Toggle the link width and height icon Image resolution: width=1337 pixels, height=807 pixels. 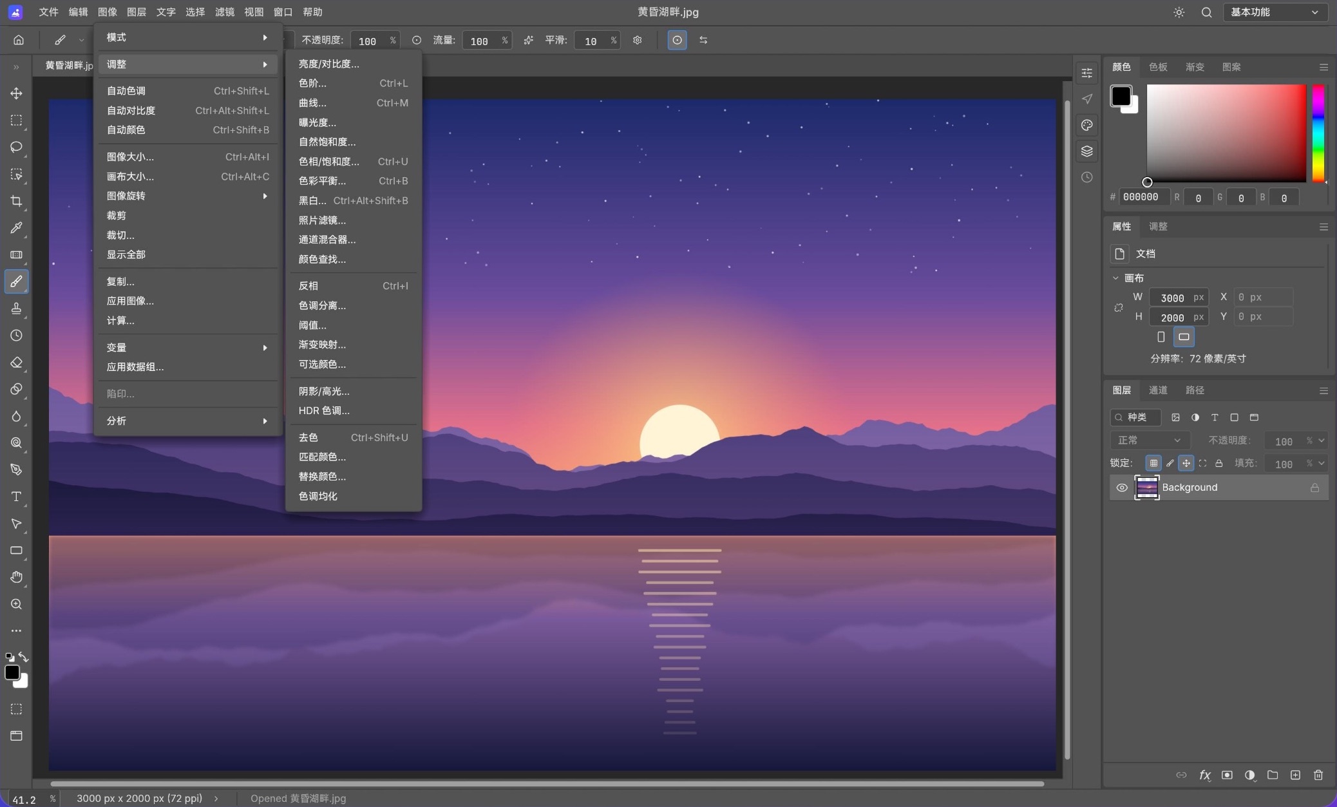pos(1119,307)
